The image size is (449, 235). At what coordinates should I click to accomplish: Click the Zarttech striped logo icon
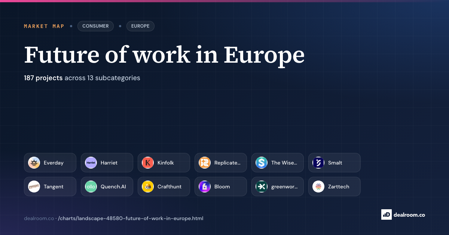click(318, 187)
